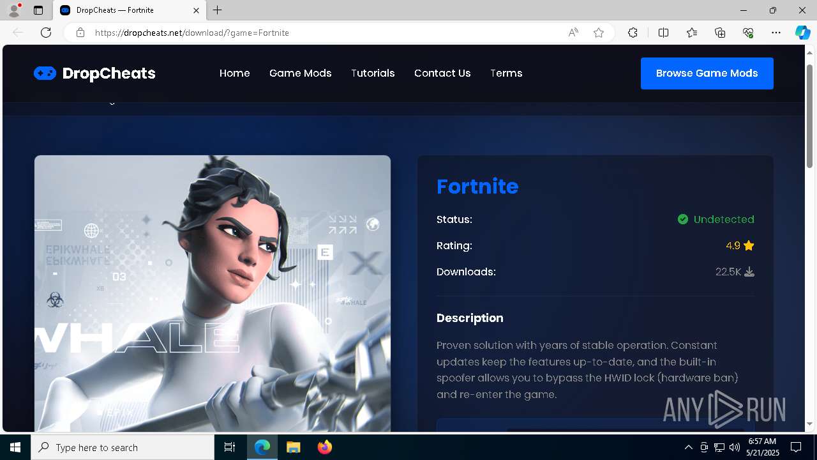Click the scrollbar down arrow

click(x=810, y=424)
